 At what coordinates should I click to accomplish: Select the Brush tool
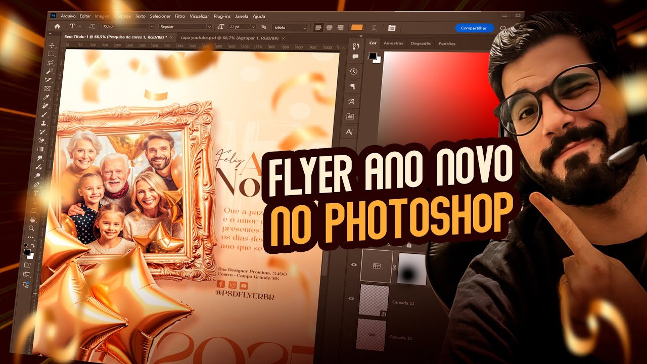coord(45,114)
